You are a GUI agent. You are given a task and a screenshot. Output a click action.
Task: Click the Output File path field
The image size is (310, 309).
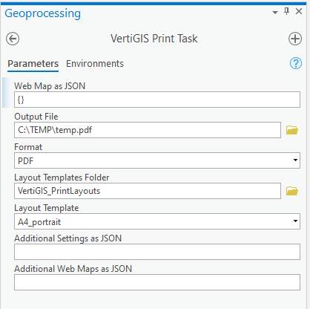[148, 130]
